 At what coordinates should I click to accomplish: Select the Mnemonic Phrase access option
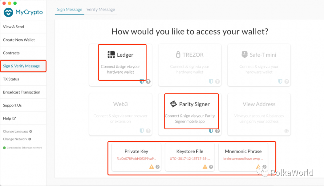(243, 156)
